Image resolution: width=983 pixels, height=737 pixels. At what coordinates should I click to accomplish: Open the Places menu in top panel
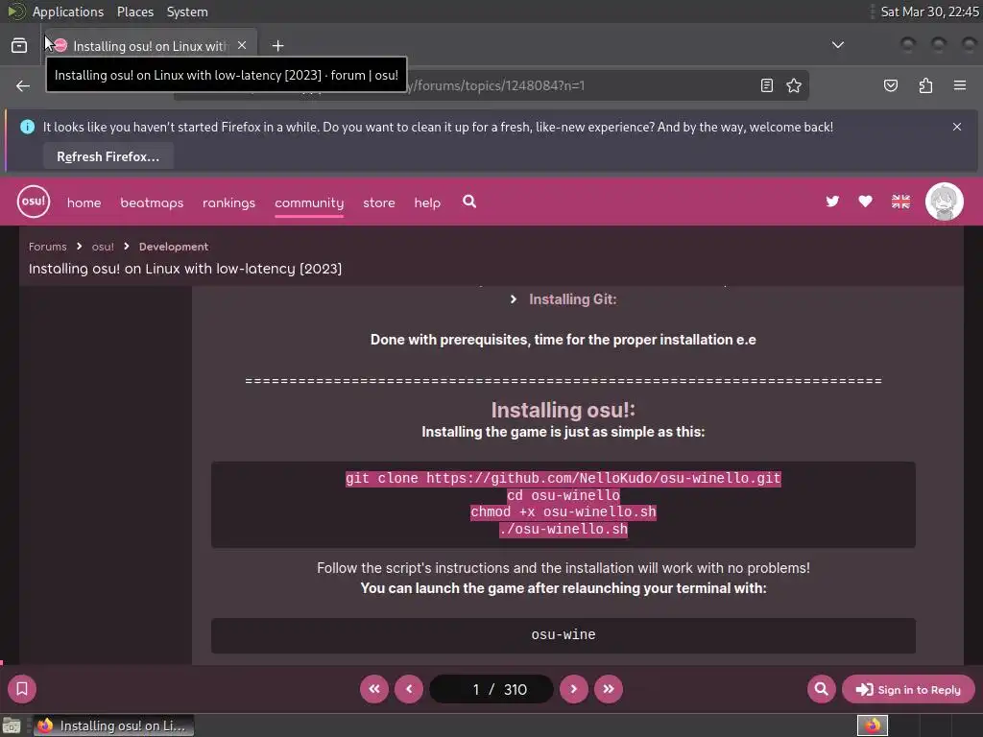(134, 12)
